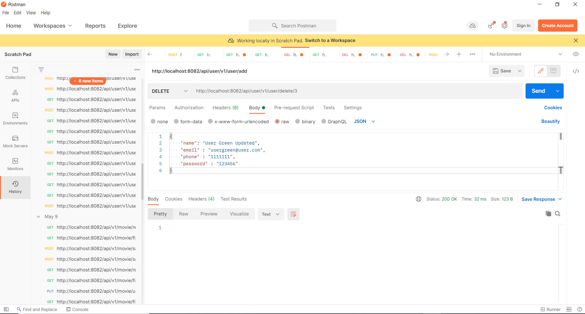Switch to the Params tab
Viewport: 585px width, 314px height.
[x=157, y=108]
